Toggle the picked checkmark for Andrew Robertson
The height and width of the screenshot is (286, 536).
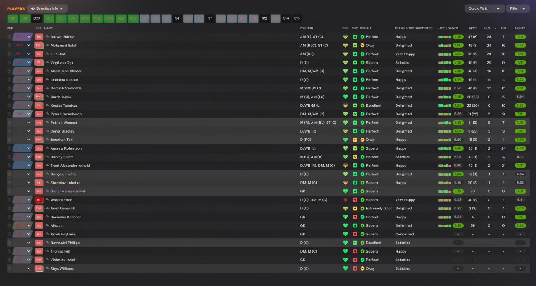[x=9, y=148]
